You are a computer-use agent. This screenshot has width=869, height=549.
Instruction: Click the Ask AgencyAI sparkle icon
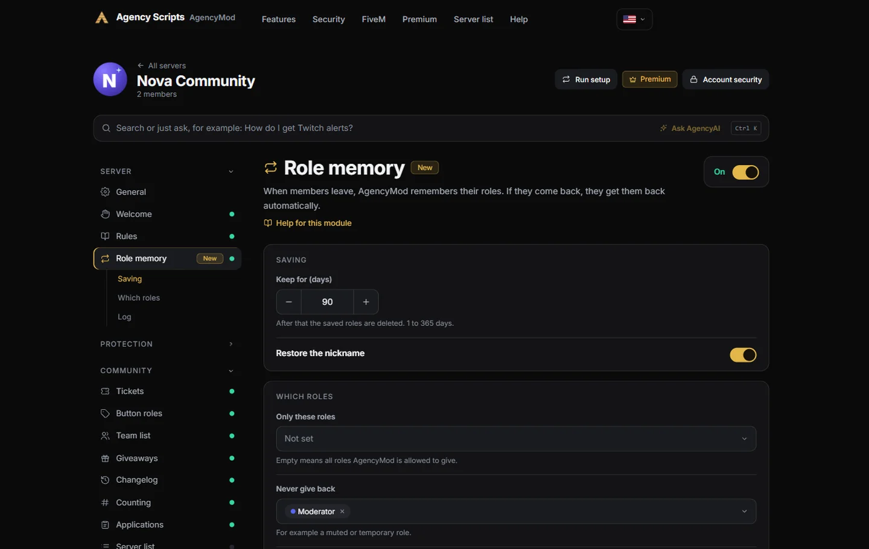tap(663, 128)
